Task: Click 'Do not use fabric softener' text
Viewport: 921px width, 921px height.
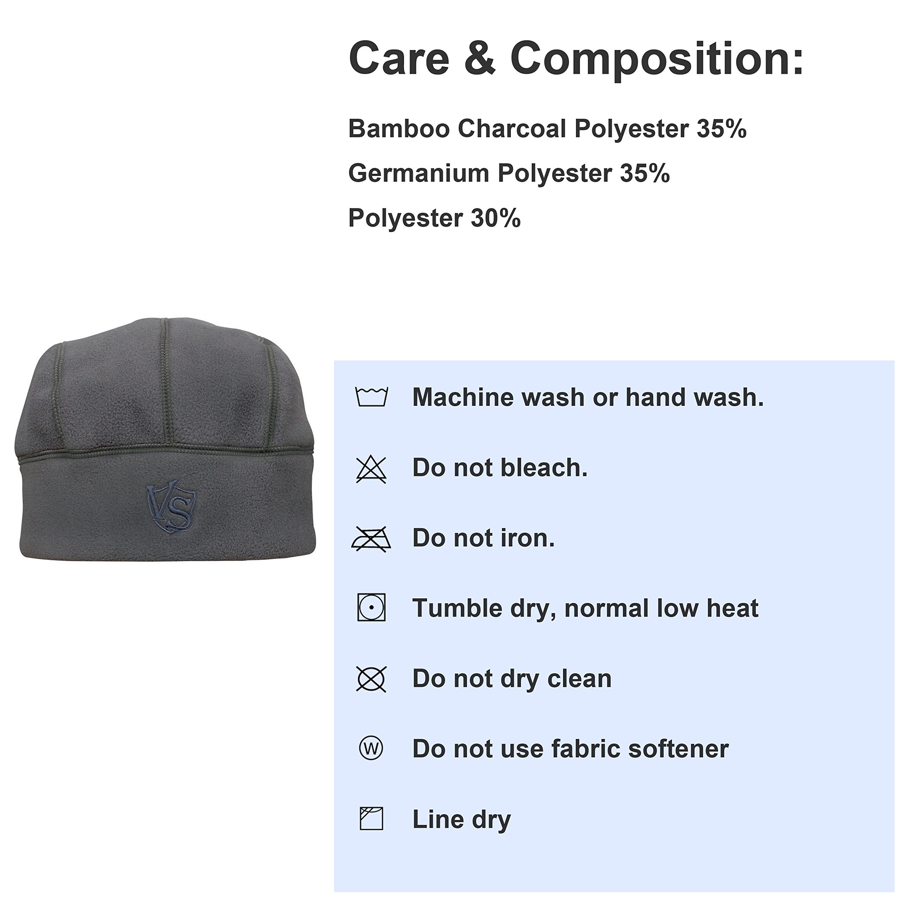Action: tap(570, 749)
